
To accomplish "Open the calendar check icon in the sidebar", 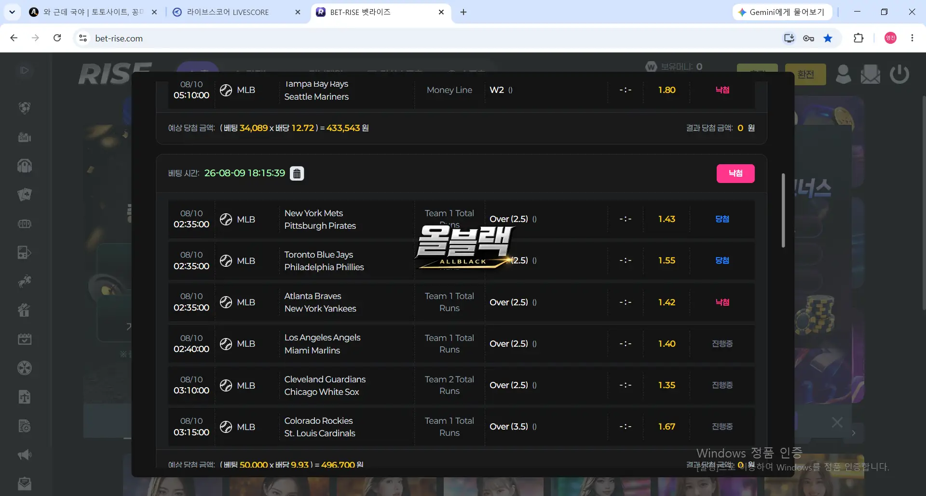I will pos(25,339).
